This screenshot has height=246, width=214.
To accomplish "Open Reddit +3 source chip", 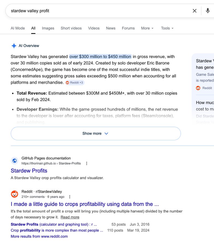I will [x=75, y=83].
